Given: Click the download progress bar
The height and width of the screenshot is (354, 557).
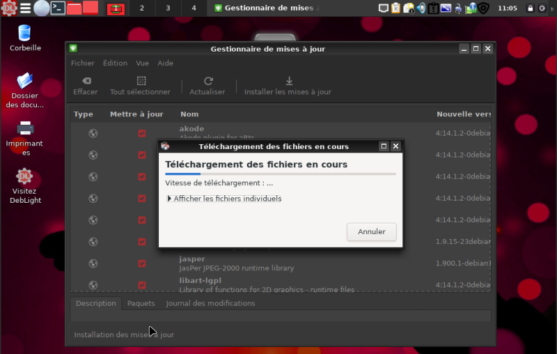Looking at the screenshot, I should point(280,174).
